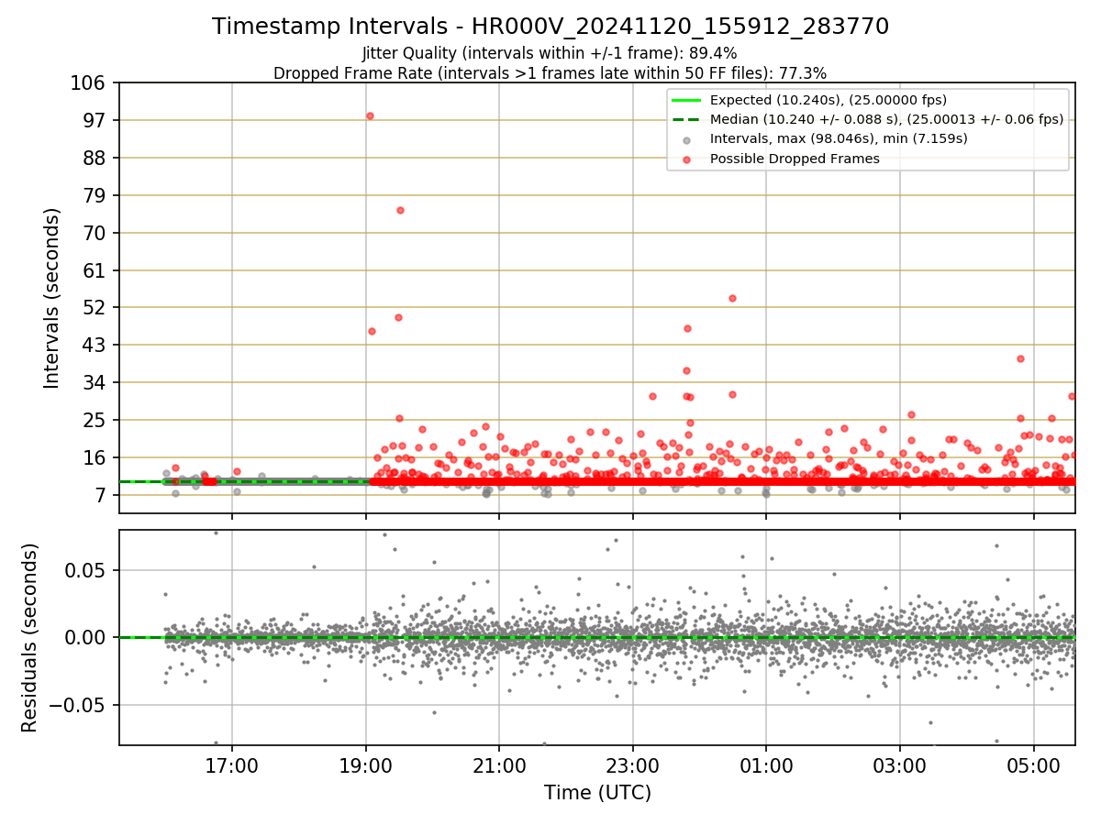Select the 'Dropped Frame Rate' subtitle line showing 77.3%
Viewport: 1101px width, 825px height.
[550, 72]
